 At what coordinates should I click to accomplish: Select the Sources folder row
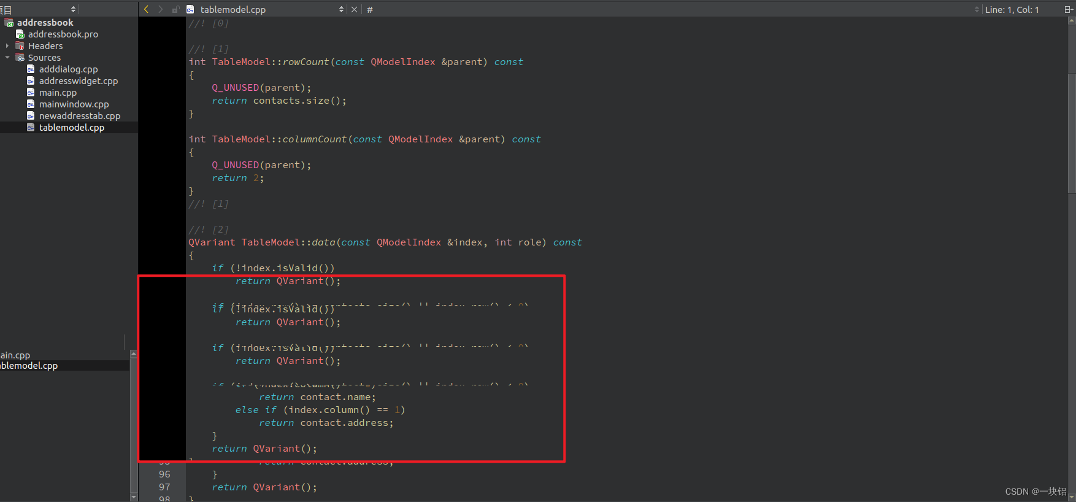[44, 58]
